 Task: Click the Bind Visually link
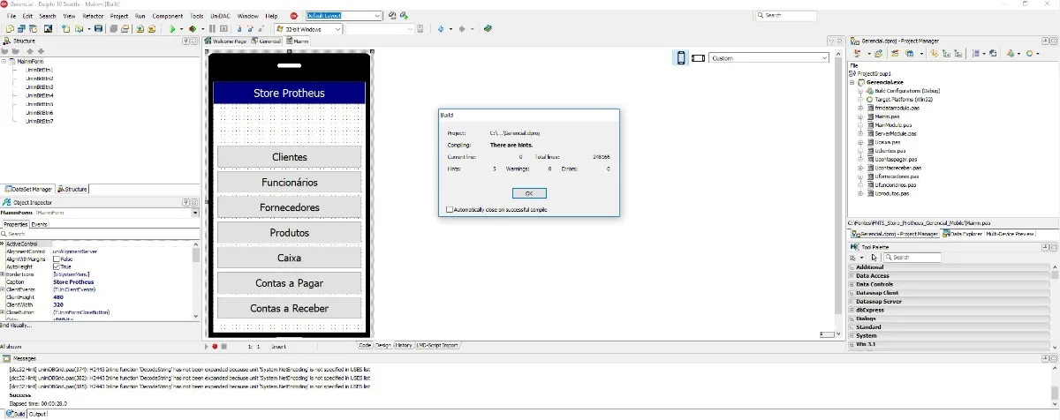pos(16,326)
